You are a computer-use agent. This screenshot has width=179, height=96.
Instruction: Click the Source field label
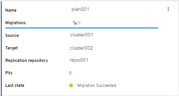(x=12, y=35)
